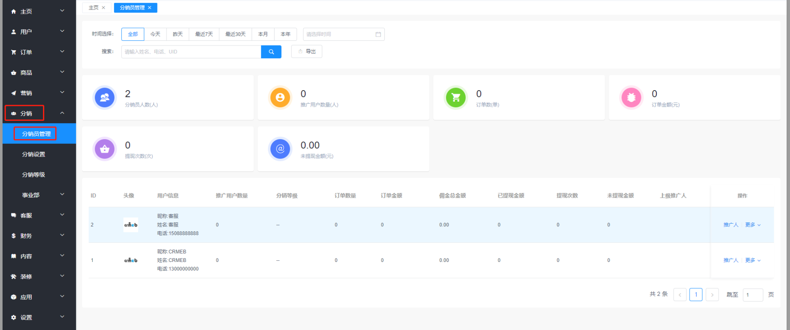Select the 最近7天 time filter
This screenshot has width=790, height=330.
(x=204, y=34)
